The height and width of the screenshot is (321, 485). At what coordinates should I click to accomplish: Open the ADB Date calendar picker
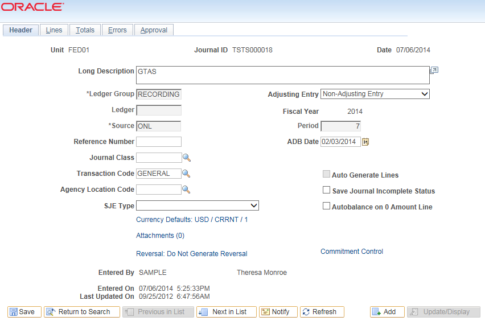point(365,142)
